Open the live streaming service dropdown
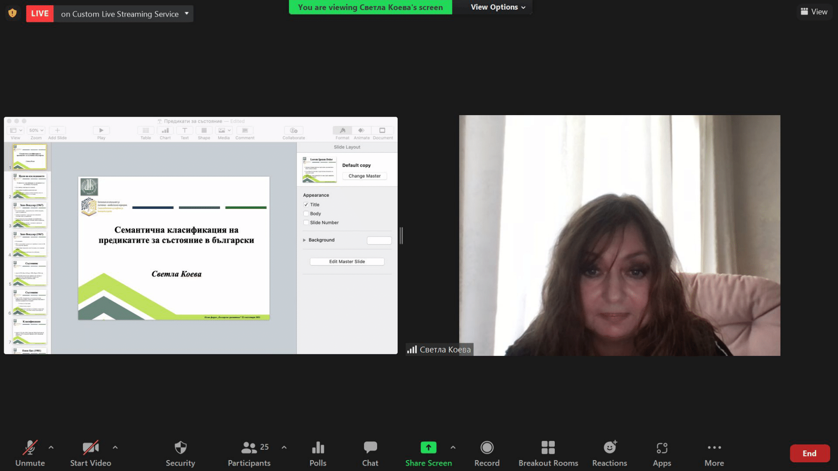Viewport: 838px width, 471px height. (186, 13)
